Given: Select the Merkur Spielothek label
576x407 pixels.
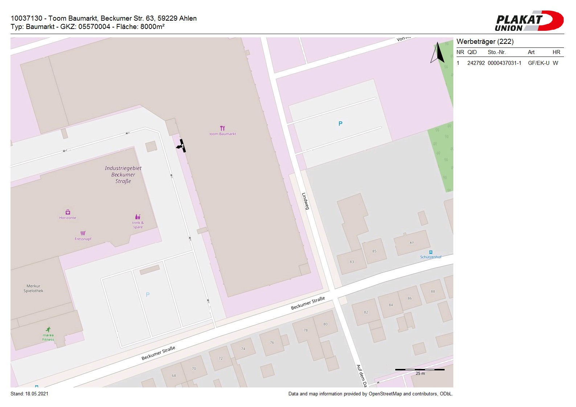Looking at the screenshot, I should [x=33, y=288].
